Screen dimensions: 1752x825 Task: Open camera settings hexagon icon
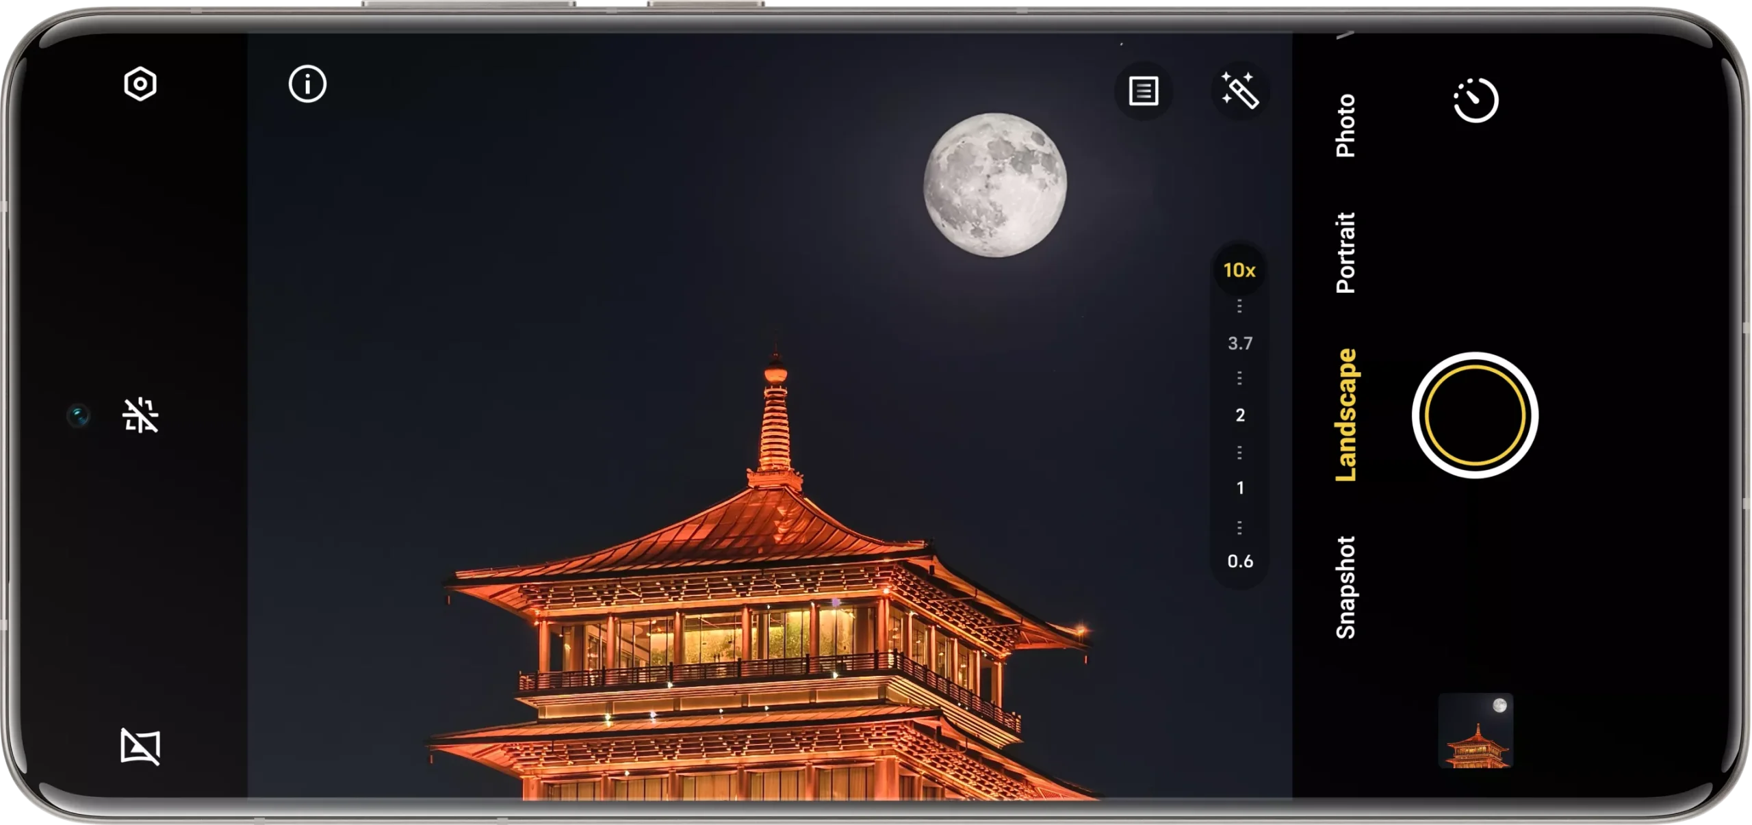click(x=140, y=84)
